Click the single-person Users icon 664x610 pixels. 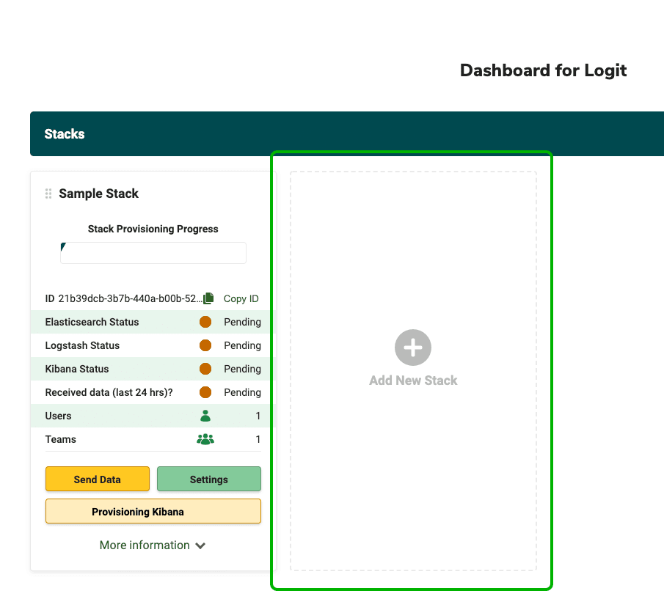[205, 416]
